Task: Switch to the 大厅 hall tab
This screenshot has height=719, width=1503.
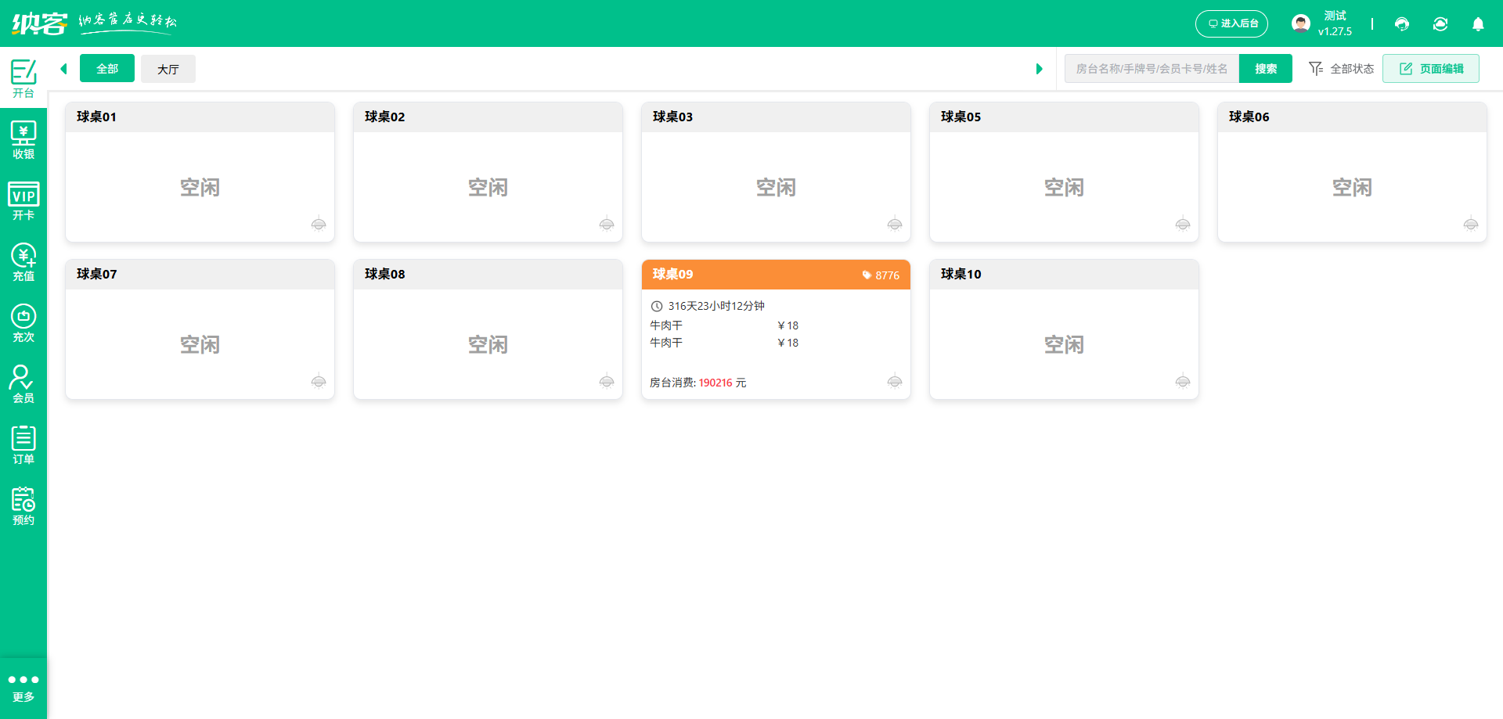Action: pyautogui.click(x=168, y=69)
